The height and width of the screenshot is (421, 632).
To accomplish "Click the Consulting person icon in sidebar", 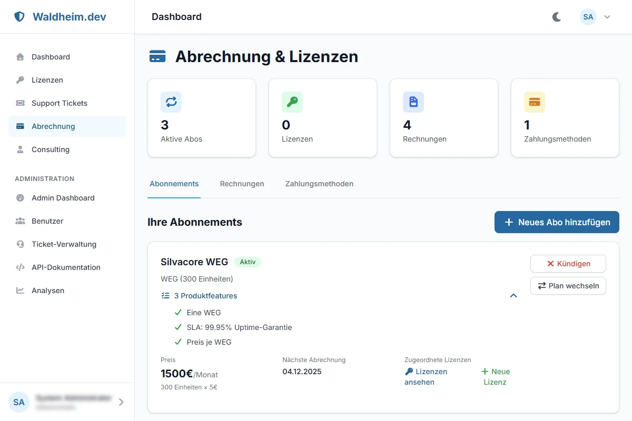I will point(20,149).
